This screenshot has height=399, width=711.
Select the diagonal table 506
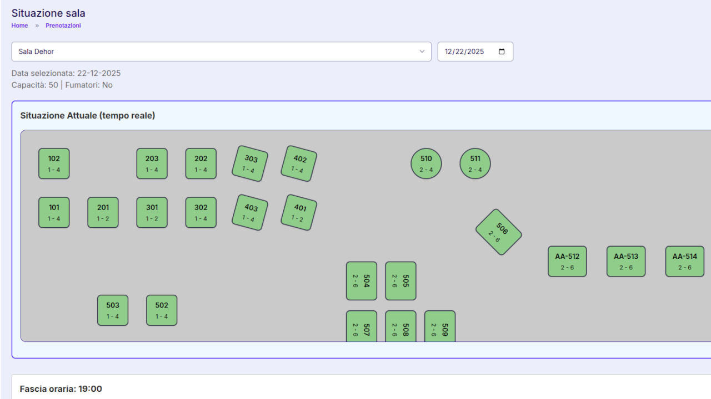pos(498,232)
